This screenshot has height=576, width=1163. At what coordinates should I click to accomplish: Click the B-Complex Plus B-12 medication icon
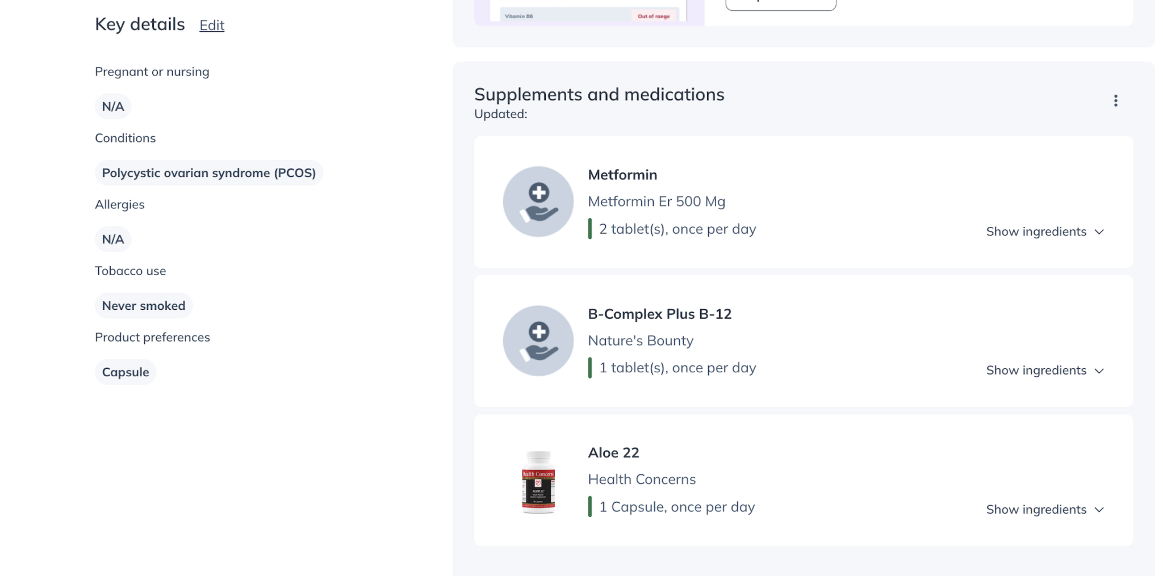point(538,340)
